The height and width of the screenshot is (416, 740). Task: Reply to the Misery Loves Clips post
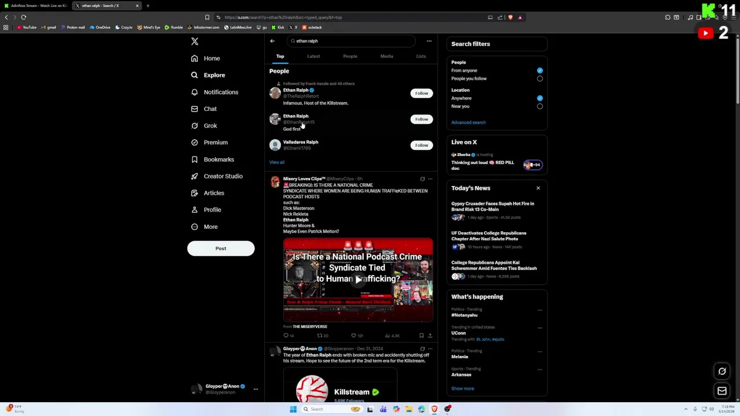[x=288, y=336]
